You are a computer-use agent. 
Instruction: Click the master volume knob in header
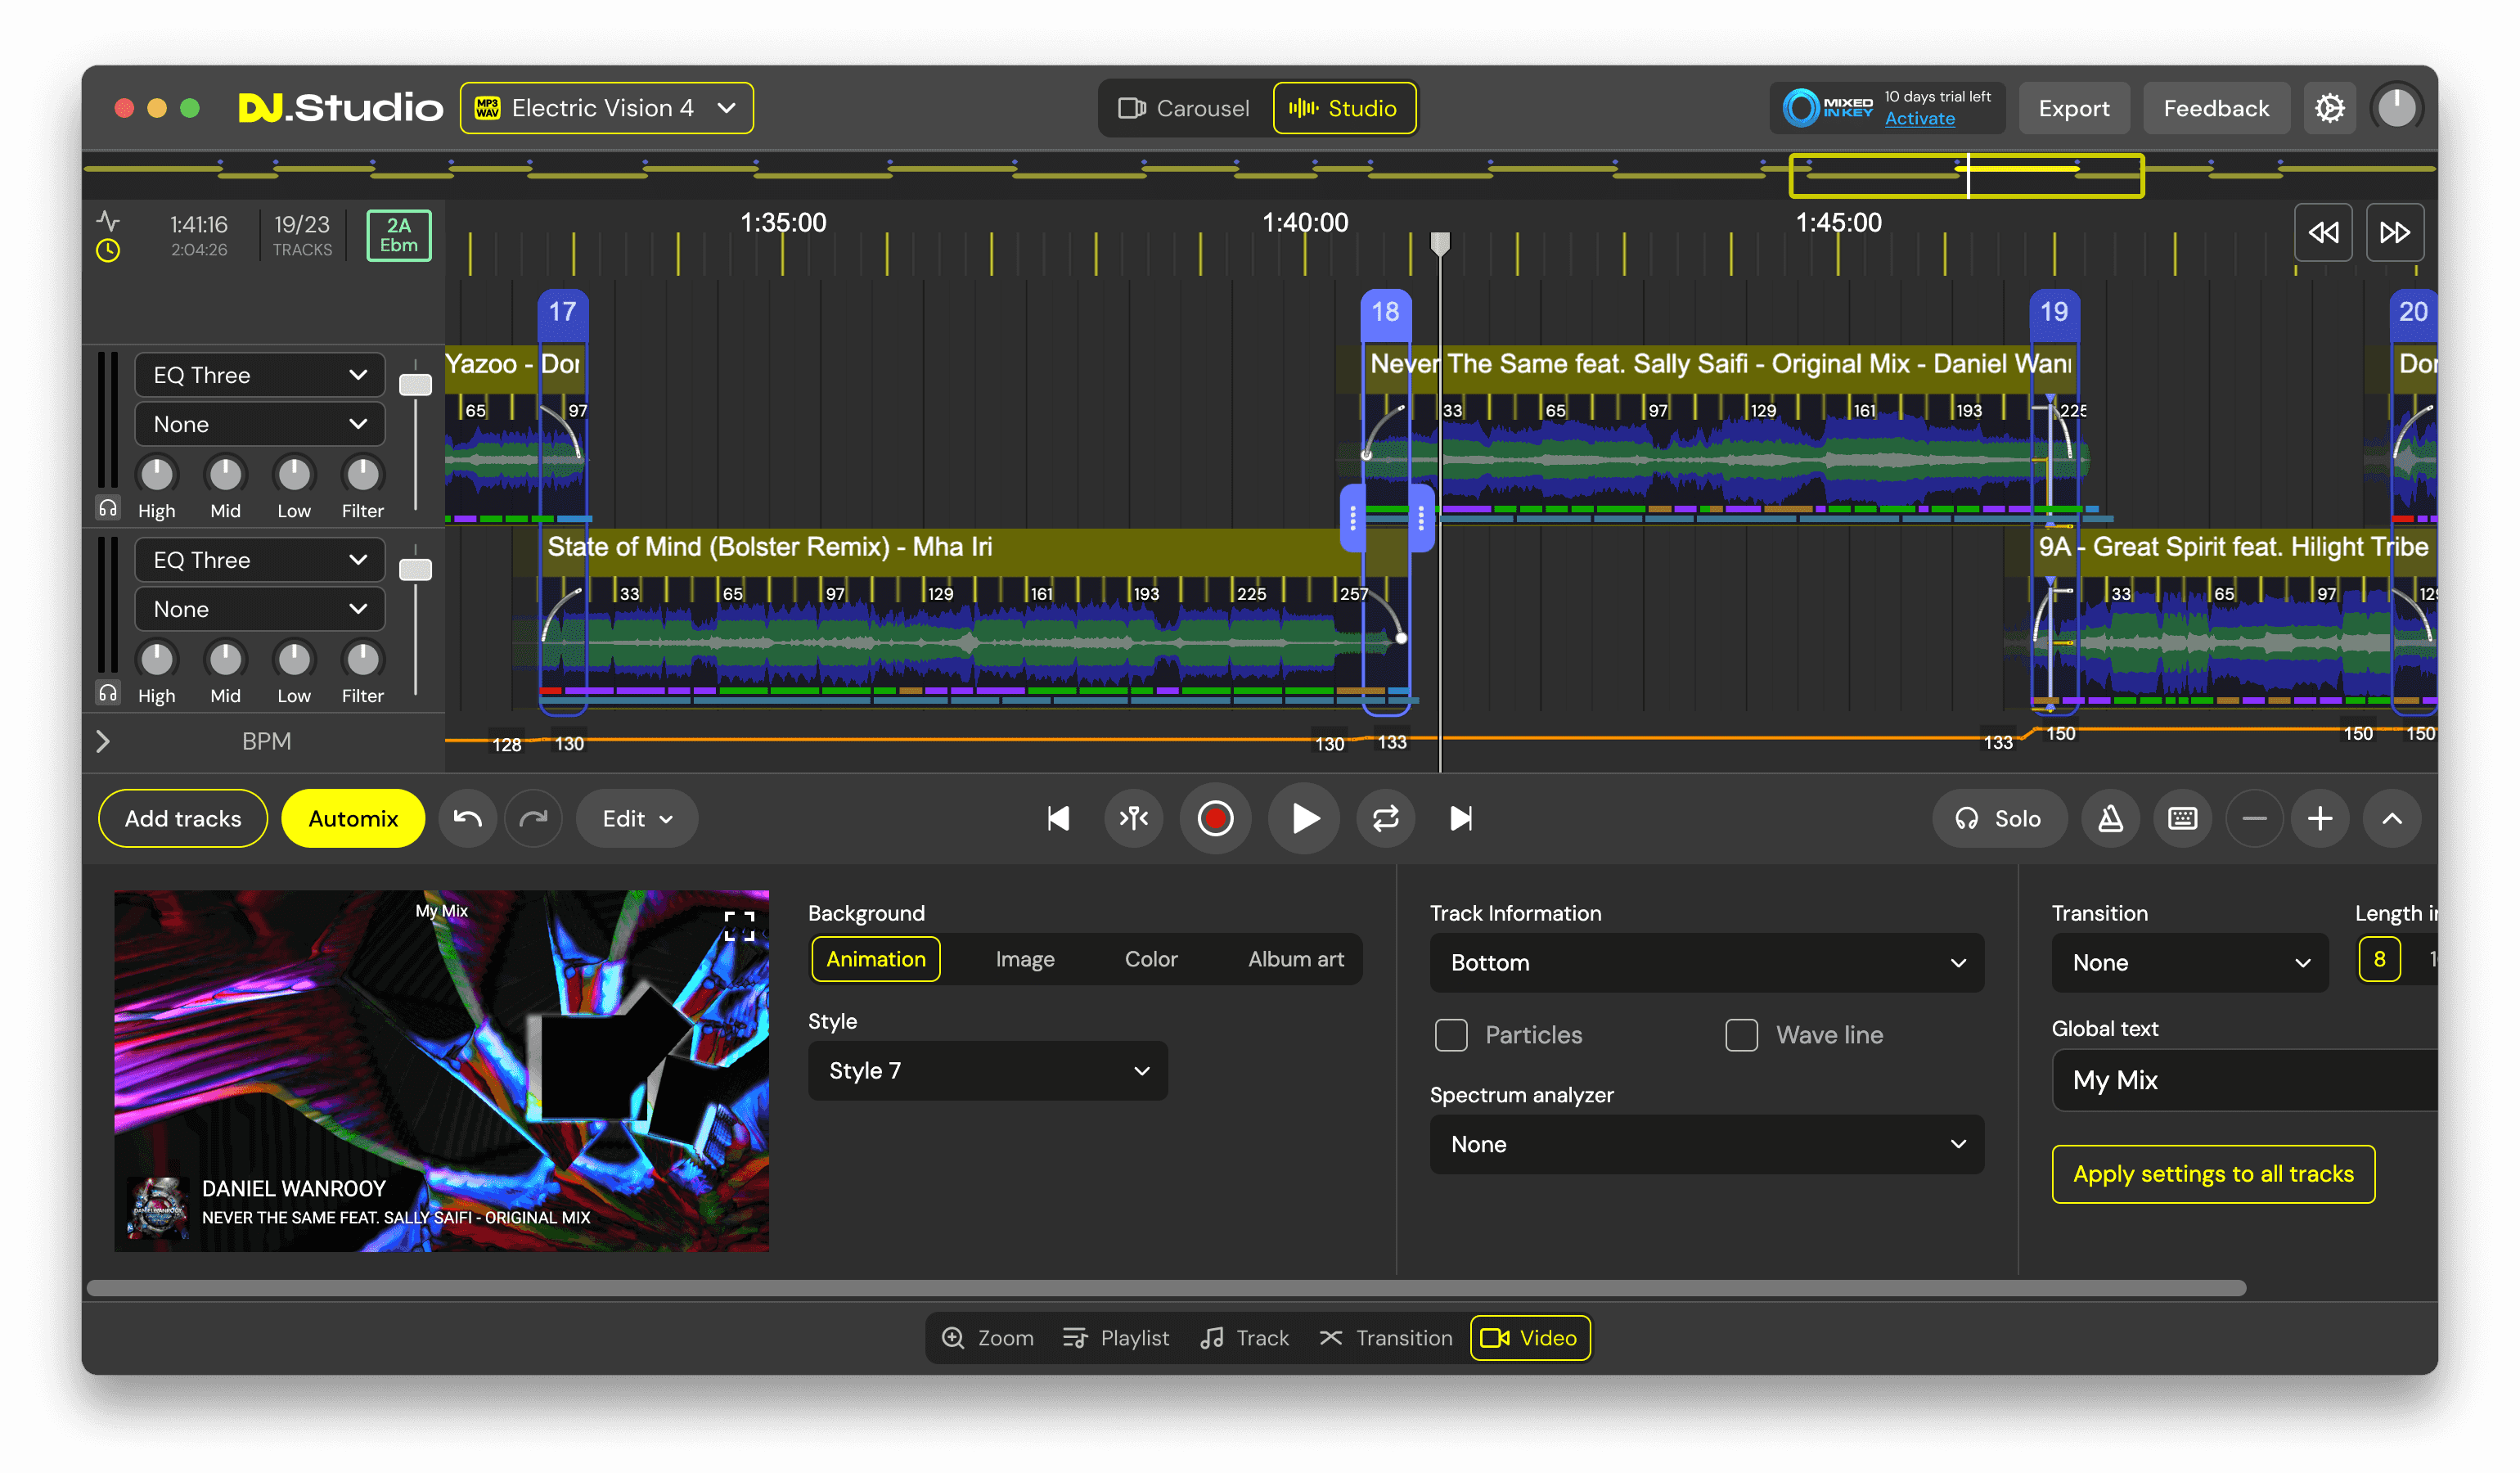(x=2396, y=108)
